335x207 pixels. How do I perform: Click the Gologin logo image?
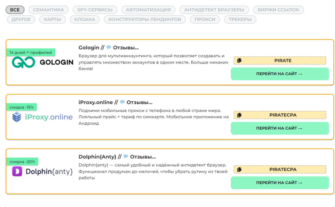(43, 62)
